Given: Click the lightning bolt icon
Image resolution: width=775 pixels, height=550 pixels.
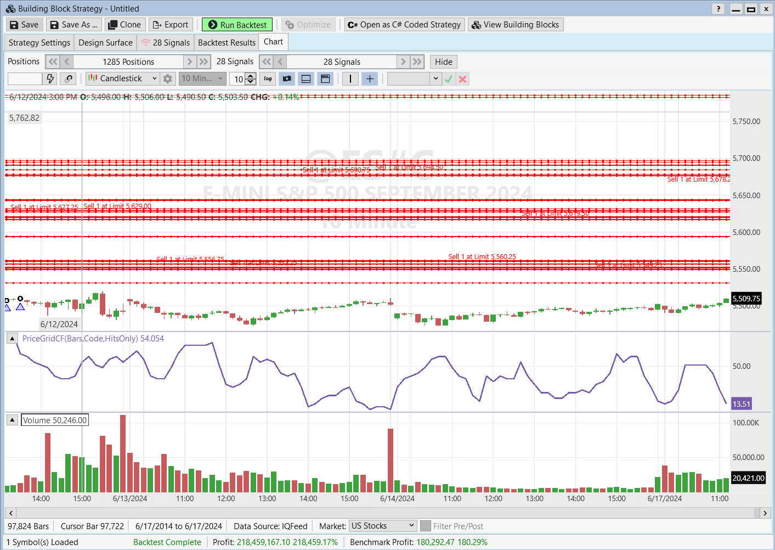Looking at the screenshot, I should coord(50,78).
